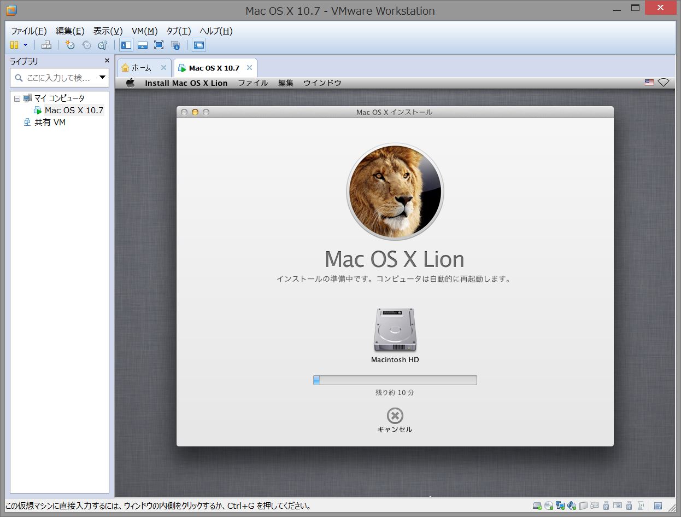Close the Mac OS X 10.7 tab
Image resolution: width=681 pixels, height=517 pixels.
point(250,68)
